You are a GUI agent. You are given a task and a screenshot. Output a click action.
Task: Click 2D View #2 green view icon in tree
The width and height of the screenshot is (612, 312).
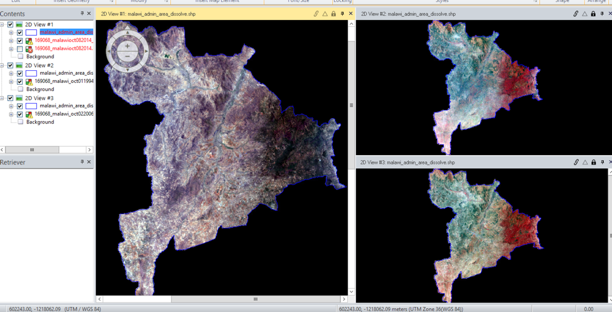19,65
